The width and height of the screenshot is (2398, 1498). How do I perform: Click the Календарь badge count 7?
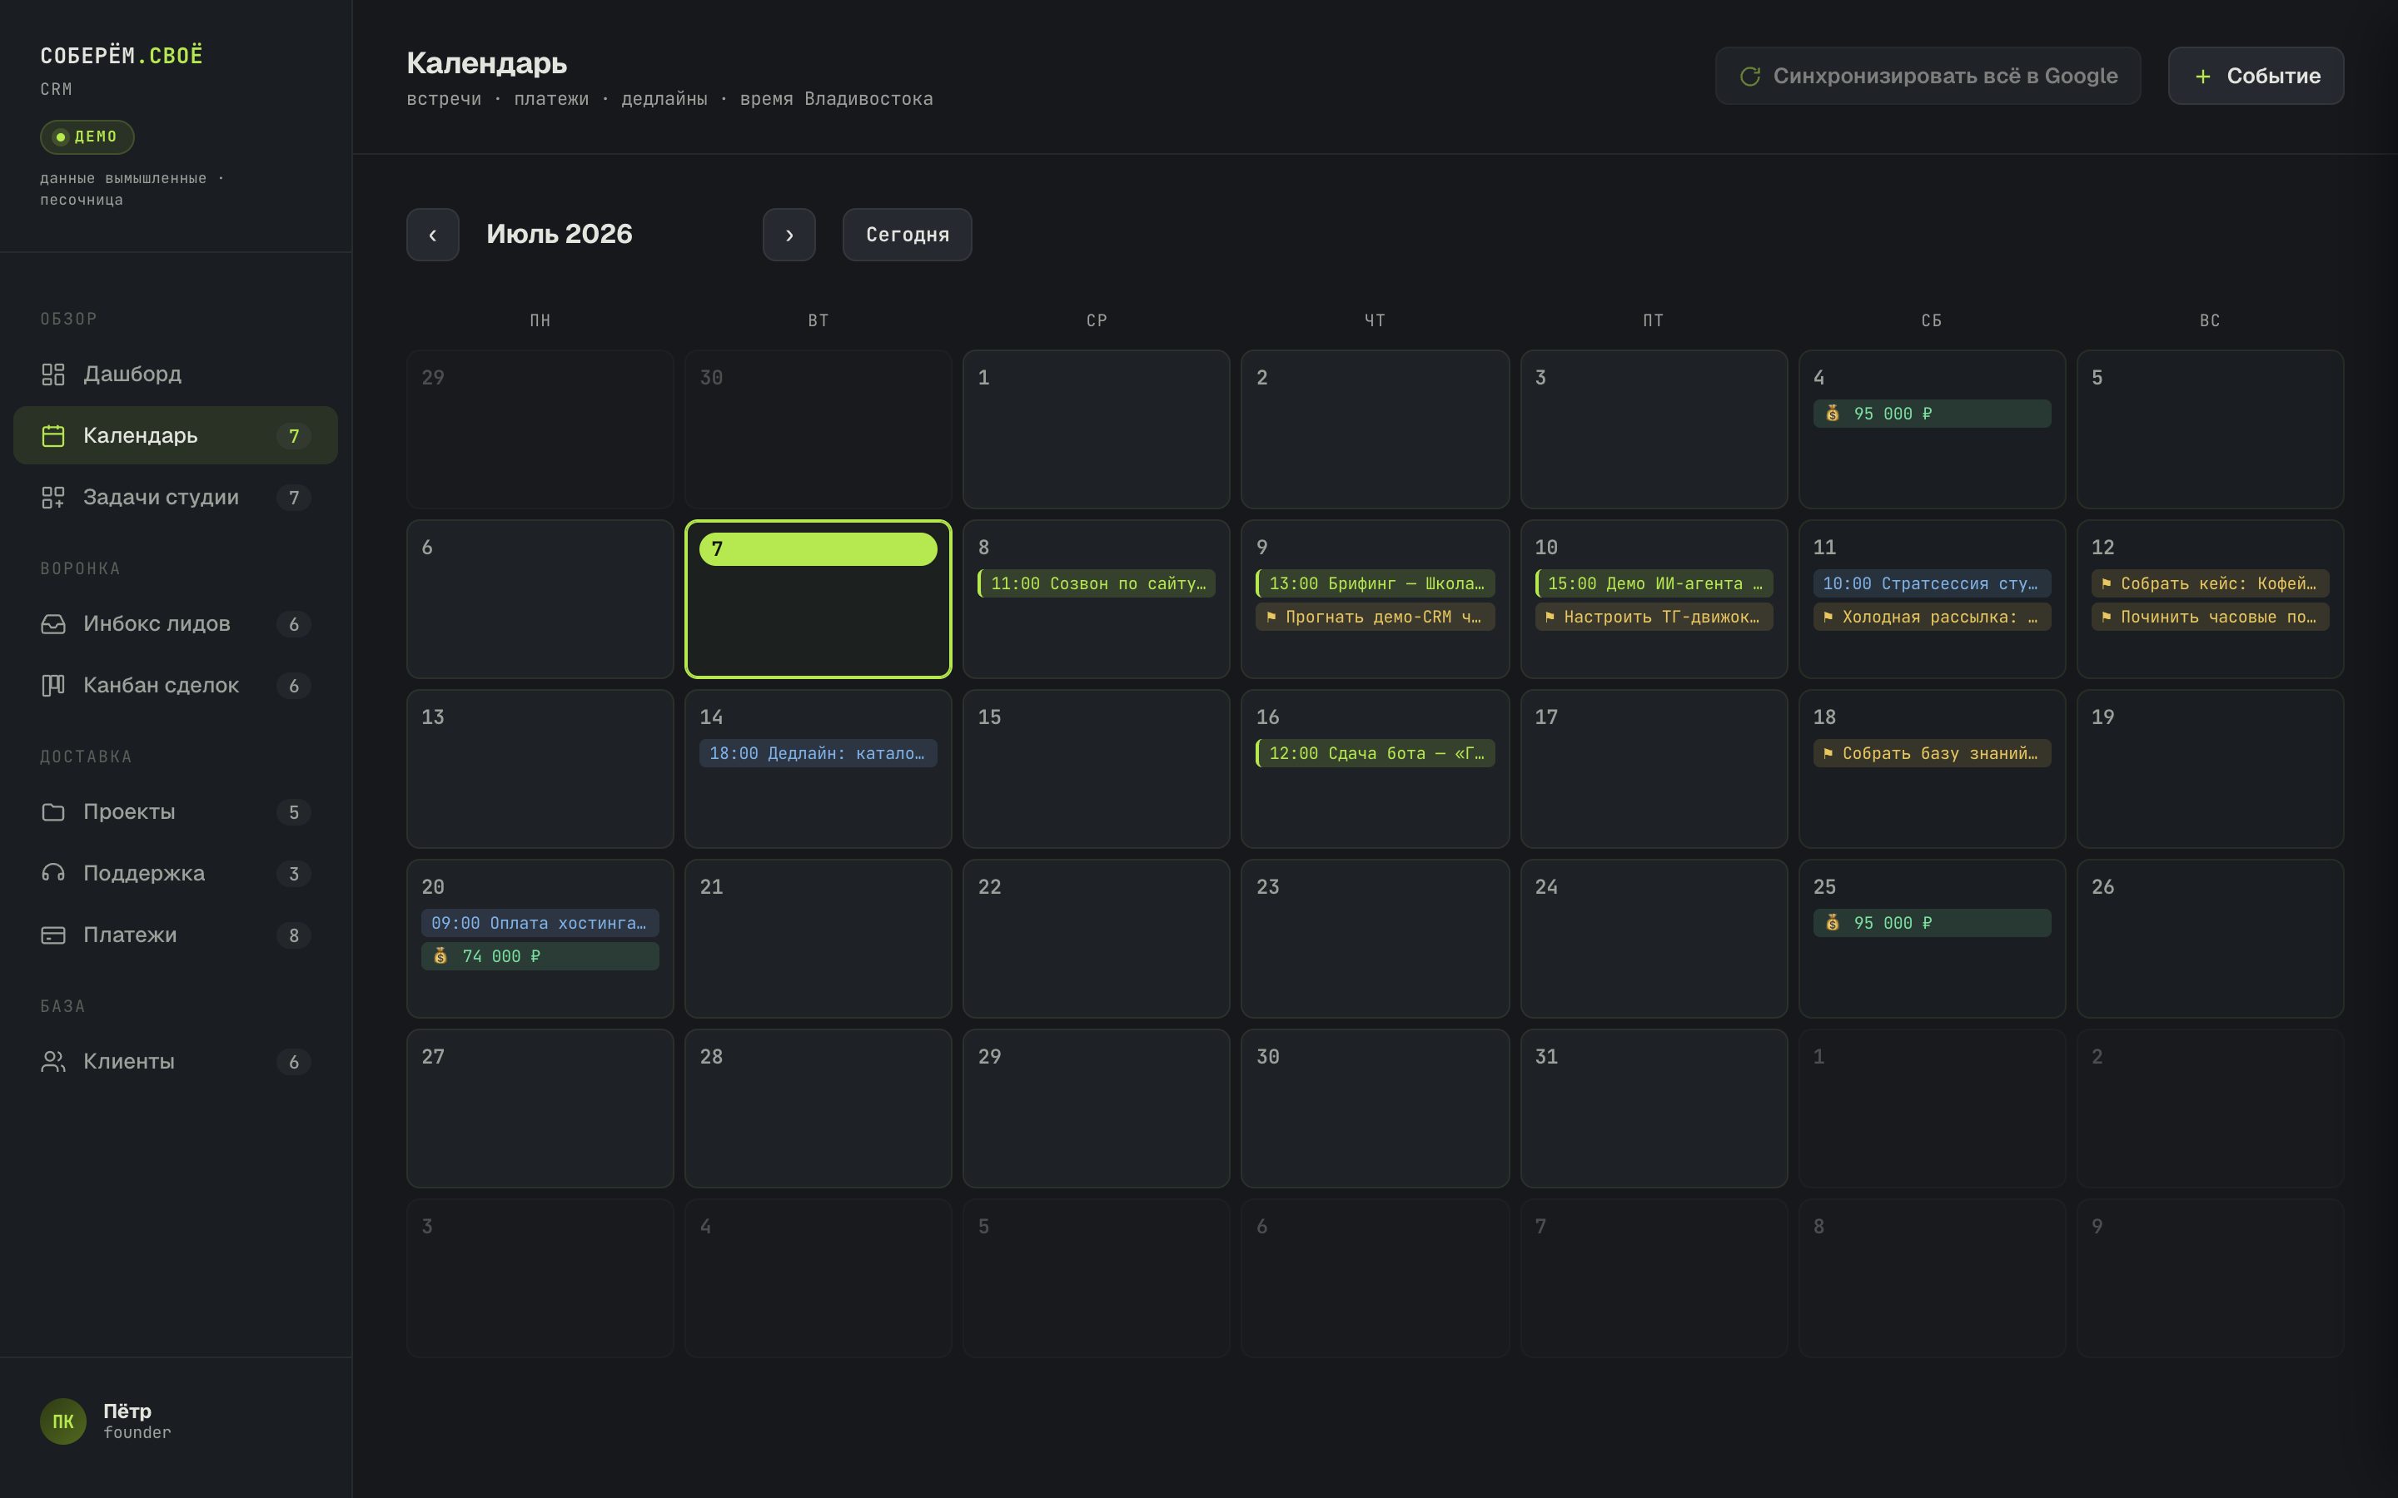tap(293, 436)
